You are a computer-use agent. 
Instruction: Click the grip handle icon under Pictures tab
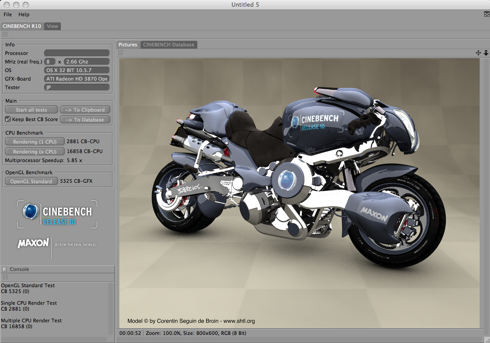coord(121,53)
